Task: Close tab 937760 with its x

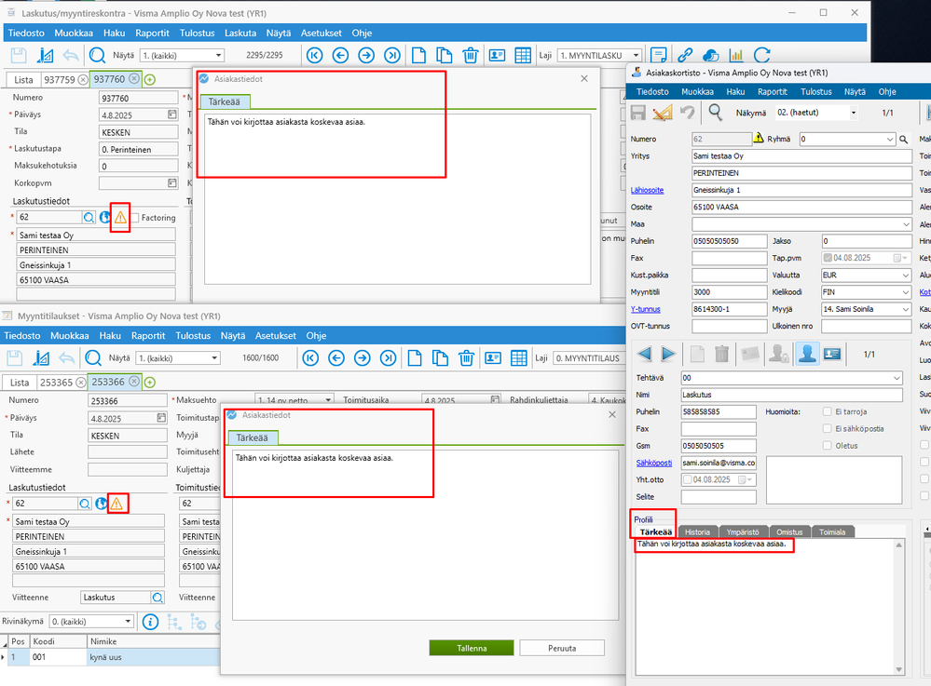Action: (x=134, y=79)
